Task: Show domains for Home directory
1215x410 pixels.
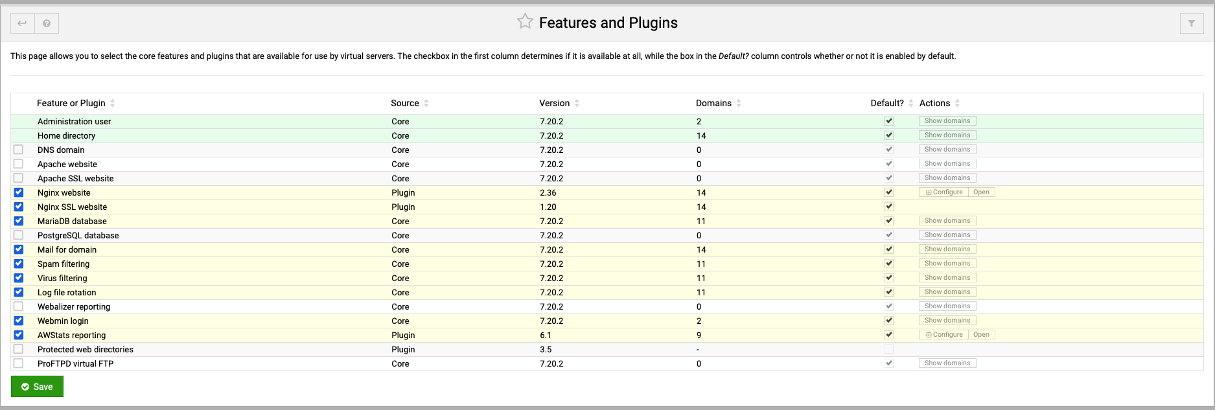Action: pyautogui.click(x=947, y=135)
